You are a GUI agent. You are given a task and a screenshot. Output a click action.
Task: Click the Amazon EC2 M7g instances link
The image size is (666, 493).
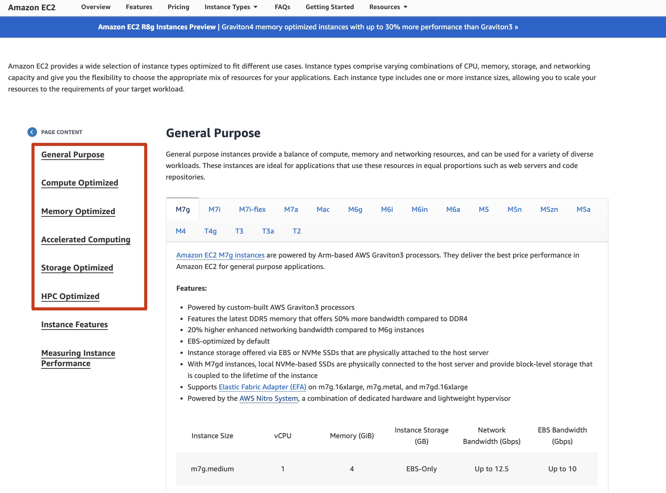coord(220,255)
